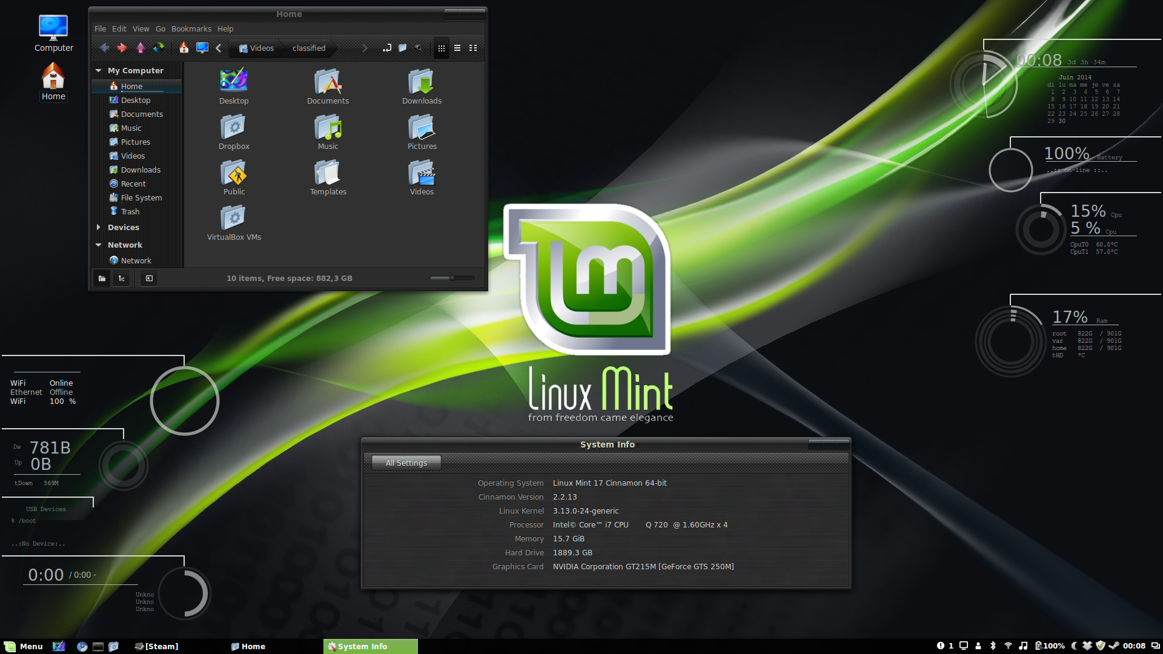The height and width of the screenshot is (654, 1163).
Task: Open the File menu
Action: [100, 28]
